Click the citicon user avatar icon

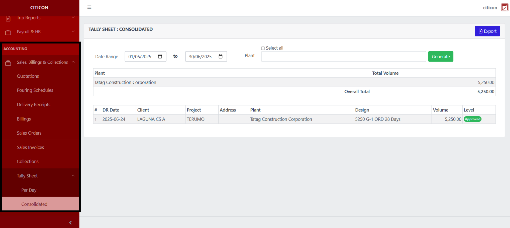[x=504, y=8]
